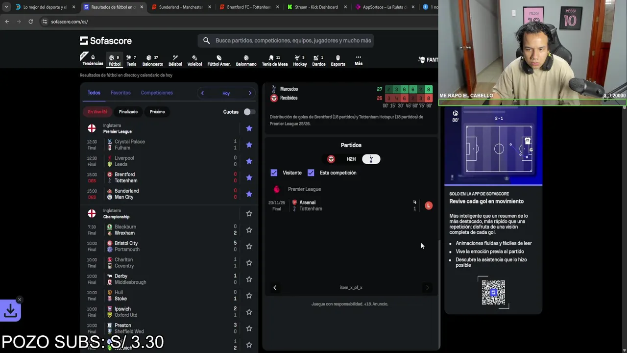627x353 pixels.
Task: Switch to the Favoritos tab
Action: click(121, 93)
